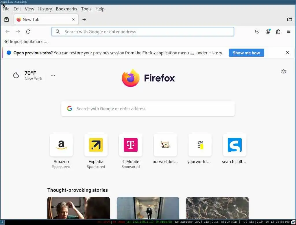Open the search.coll… shortcut tile
The width and height of the screenshot is (296, 225).
234,149
